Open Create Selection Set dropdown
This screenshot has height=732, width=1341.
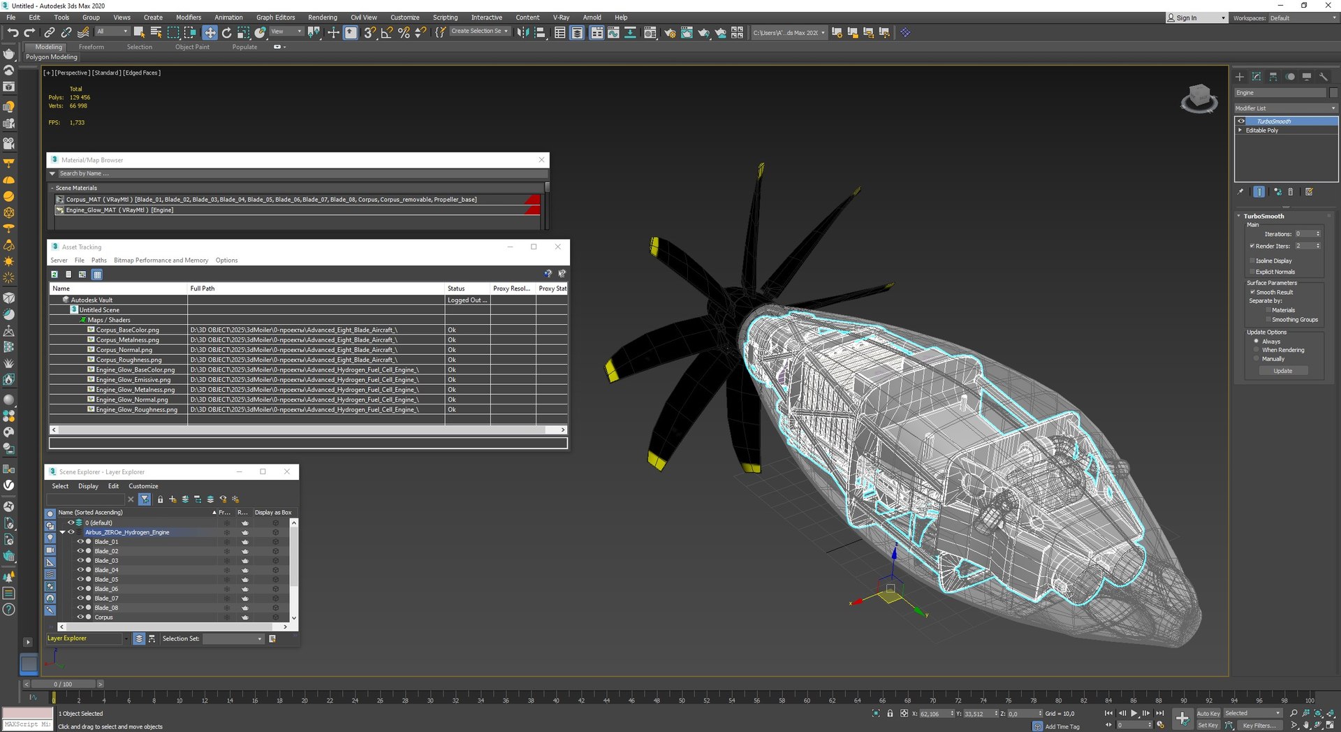pyautogui.click(x=479, y=31)
